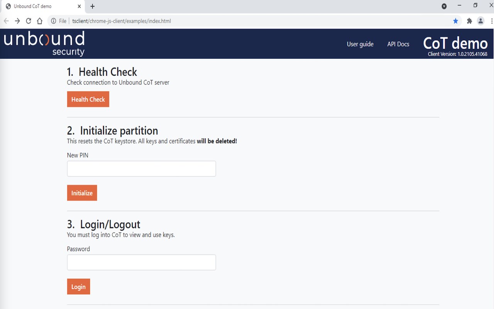This screenshot has width=494, height=309.
Task: Go forward with the browser forward arrow
Action: 17,21
